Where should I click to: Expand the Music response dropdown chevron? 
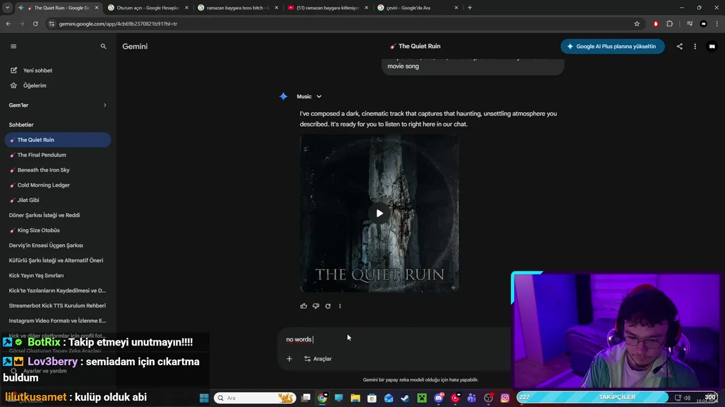[x=319, y=97]
